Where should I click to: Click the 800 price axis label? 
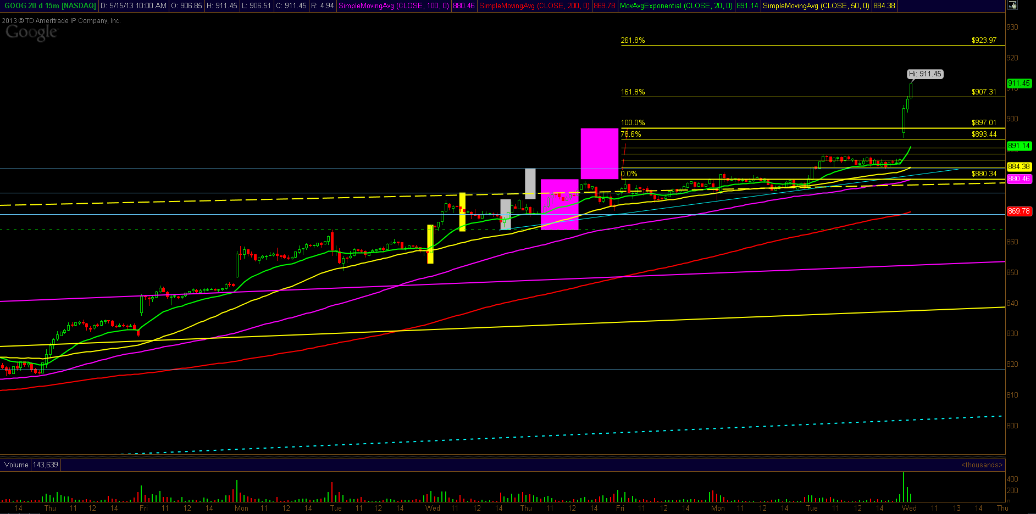[x=1012, y=426]
